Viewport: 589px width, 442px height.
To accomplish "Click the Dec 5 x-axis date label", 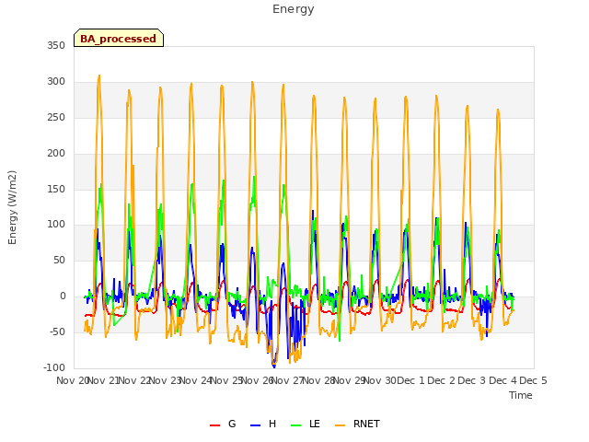I will tap(533, 380).
